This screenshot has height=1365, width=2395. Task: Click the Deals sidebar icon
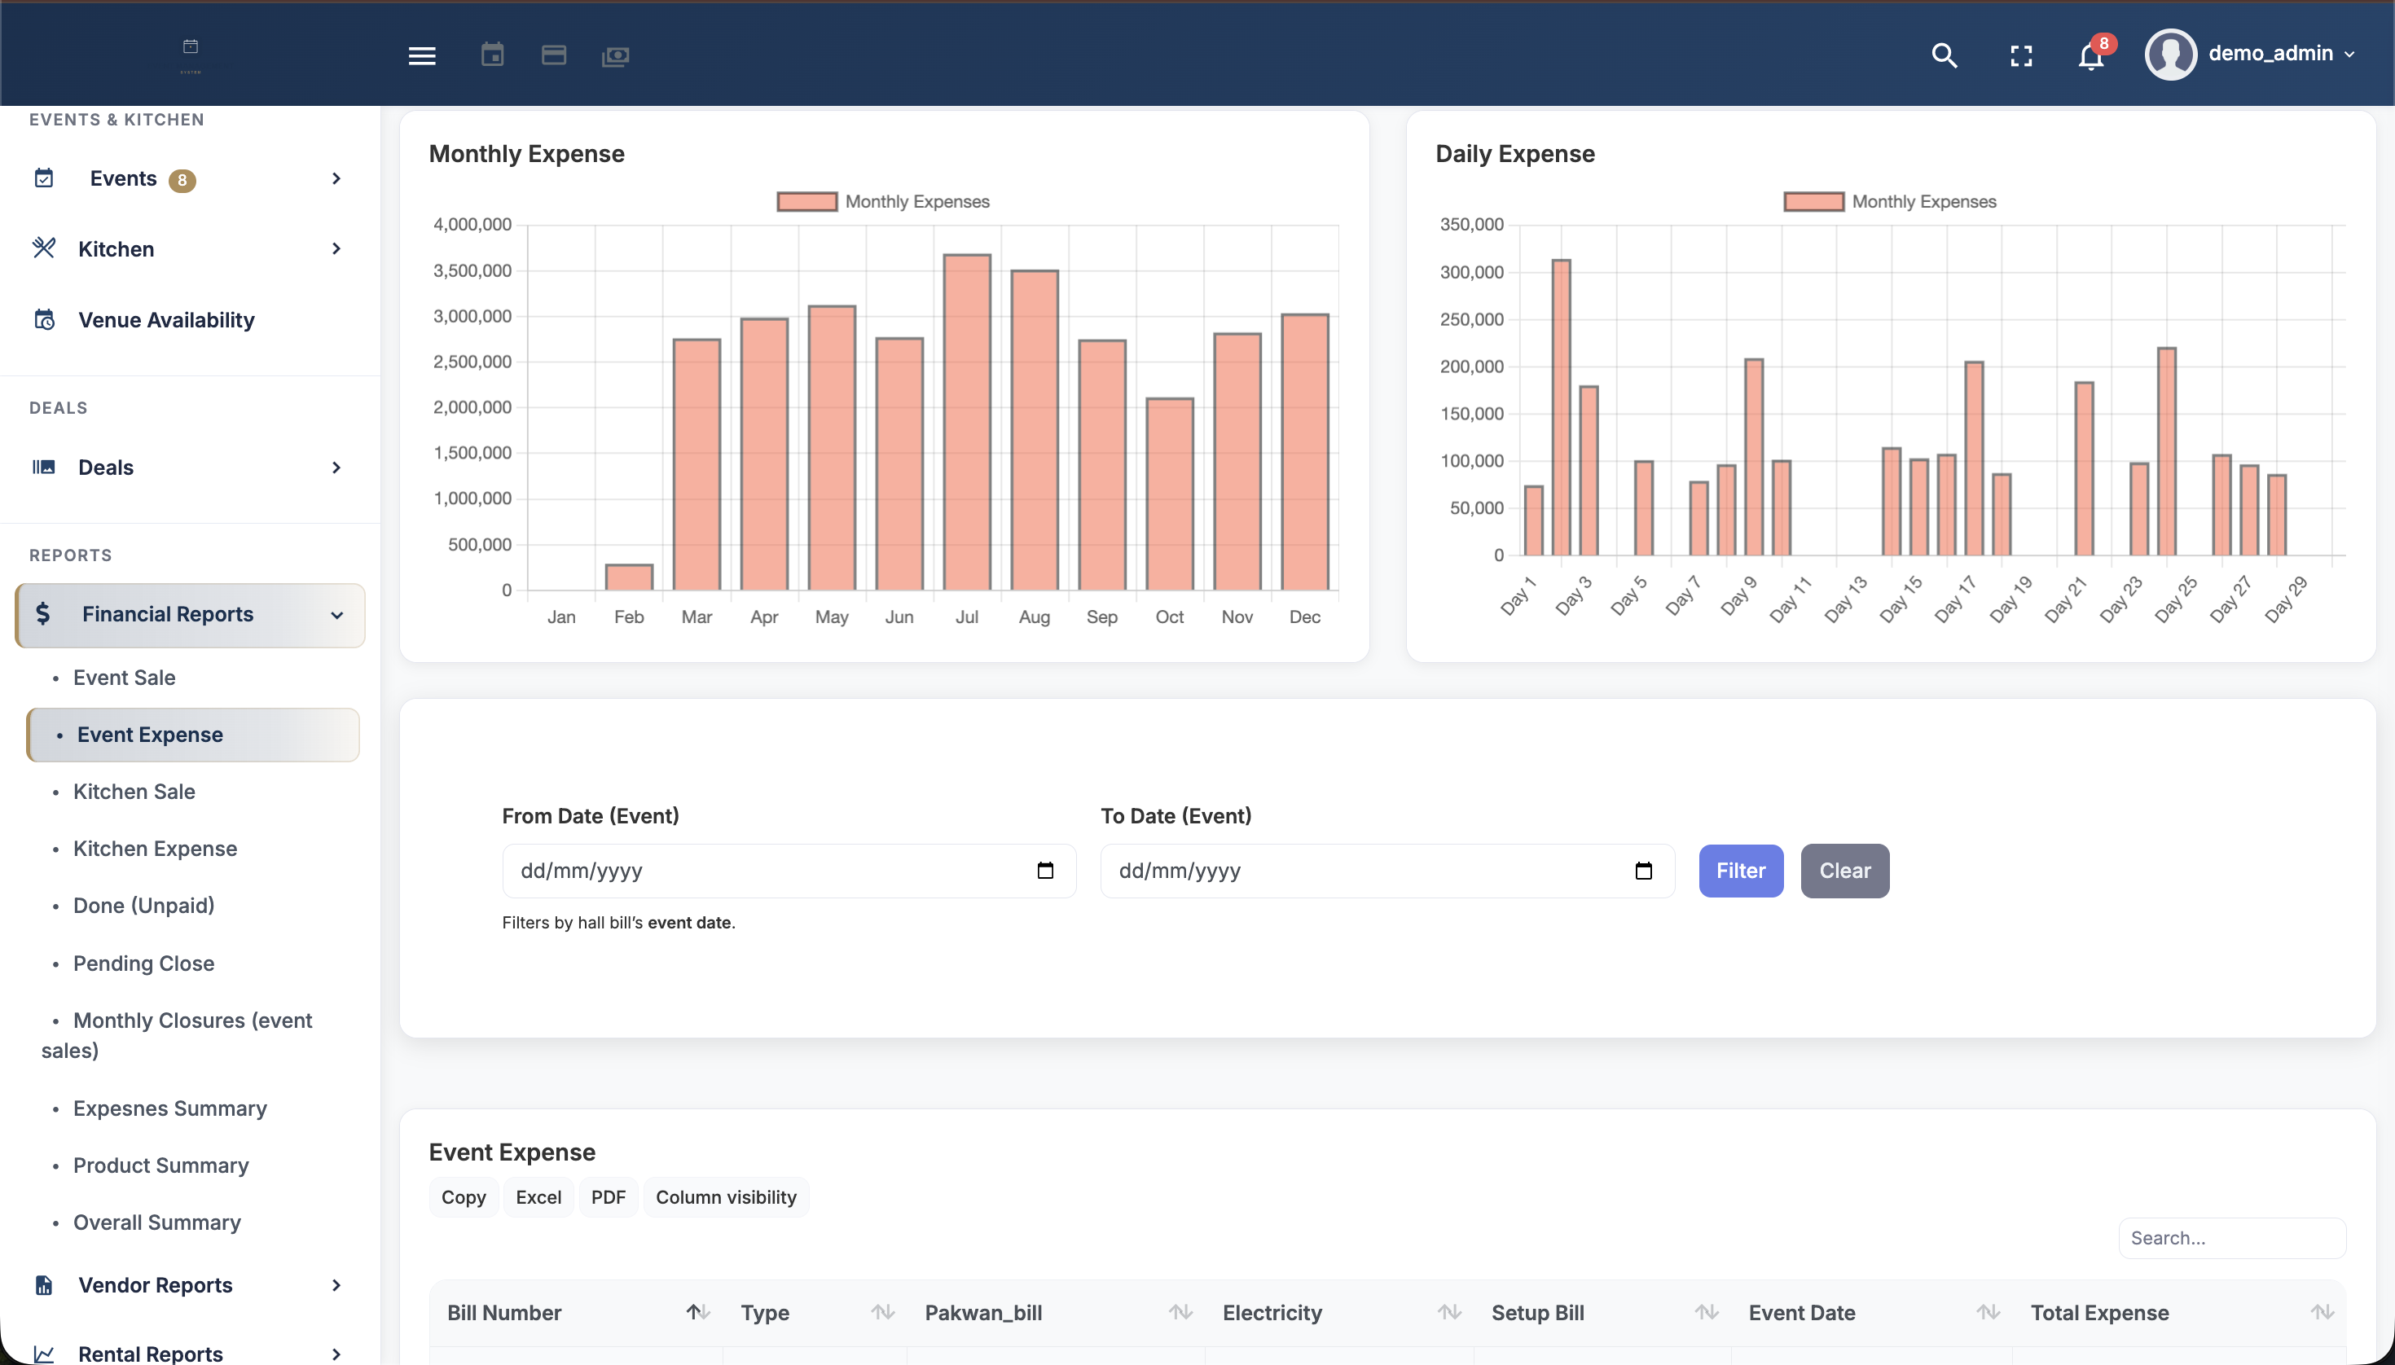click(x=44, y=467)
